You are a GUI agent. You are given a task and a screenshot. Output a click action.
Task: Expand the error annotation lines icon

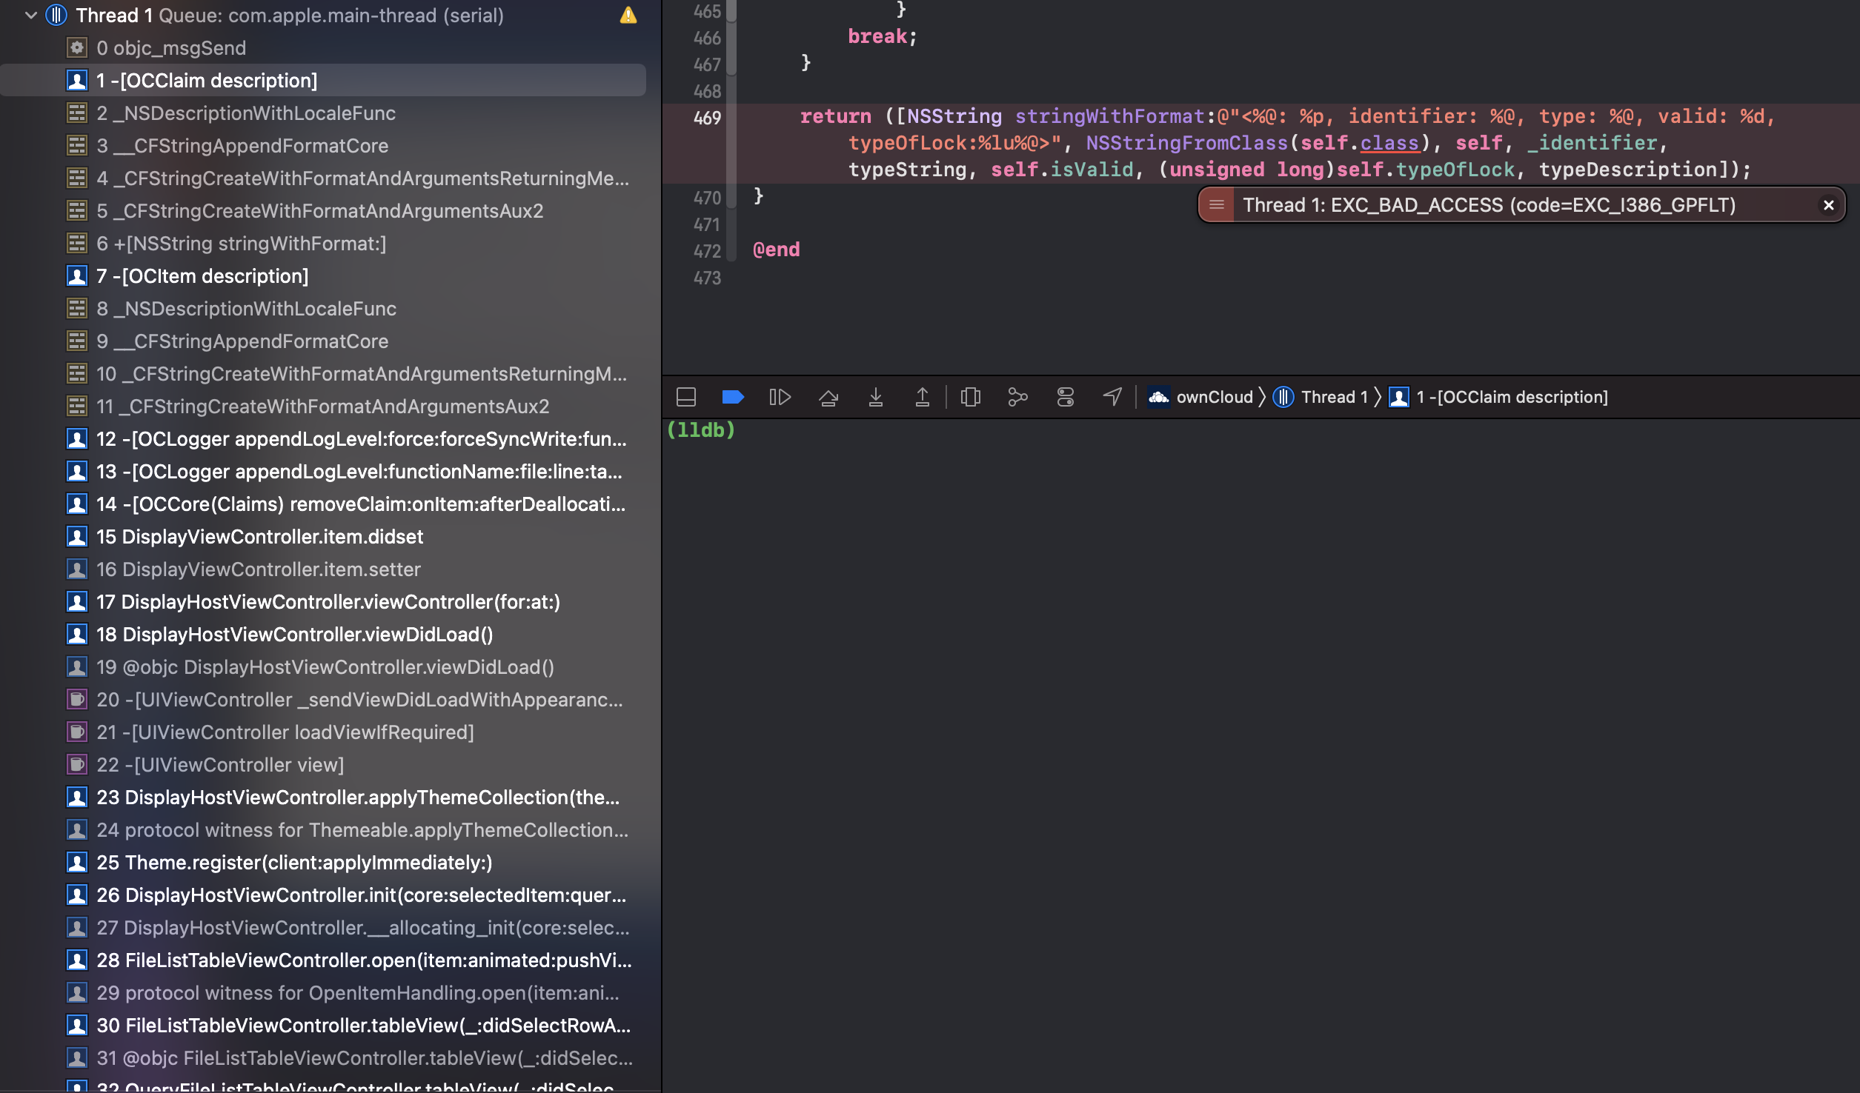point(1217,205)
